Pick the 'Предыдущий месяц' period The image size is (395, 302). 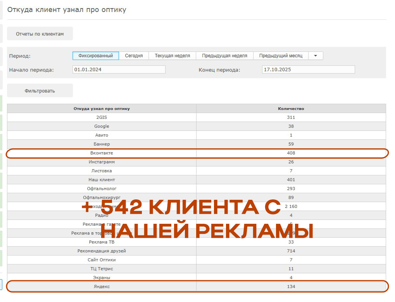tap(281, 56)
